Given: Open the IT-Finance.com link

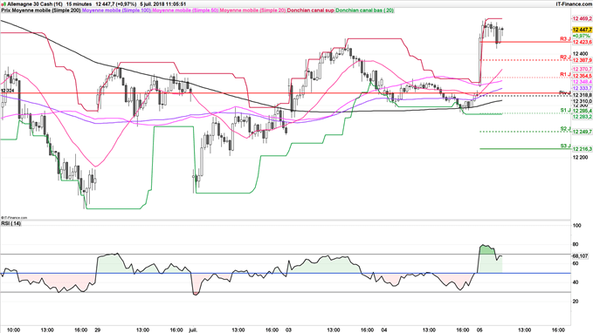Looking at the screenshot, I should [574, 3].
